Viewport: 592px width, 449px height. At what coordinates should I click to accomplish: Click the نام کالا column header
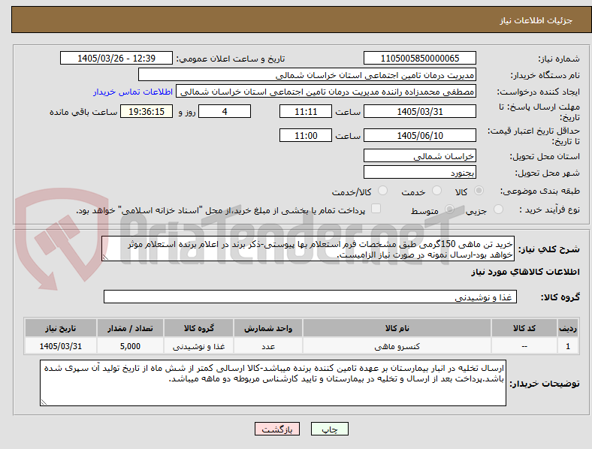click(x=397, y=328)
